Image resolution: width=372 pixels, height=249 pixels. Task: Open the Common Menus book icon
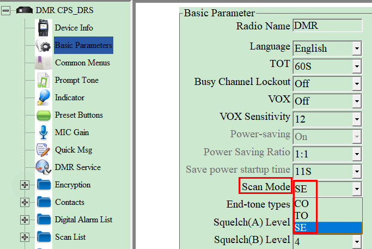[x=44, y=63]
